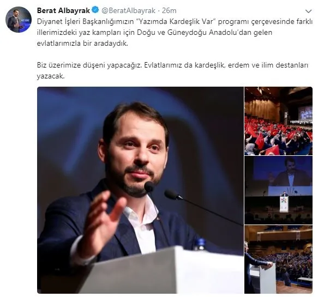The height and width of the screenshot is (297, 318).
Task: Open the Berat Albayrak display name link
Action: (x=63, y=10)
